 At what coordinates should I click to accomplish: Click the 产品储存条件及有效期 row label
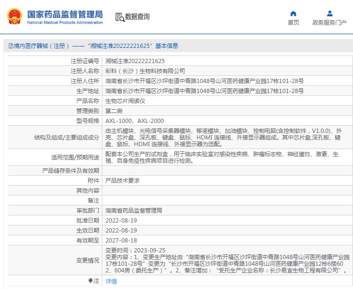71,171
